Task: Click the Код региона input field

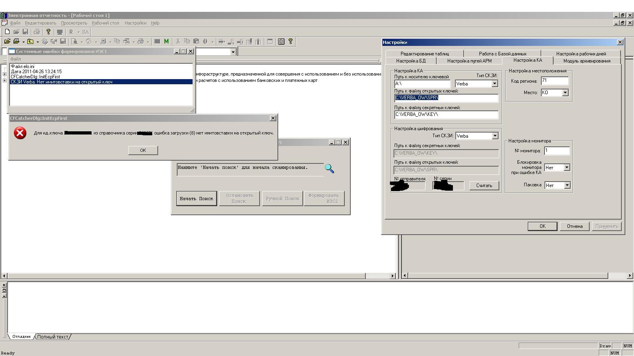Action: pyautogui.click(x=554, y=81)
